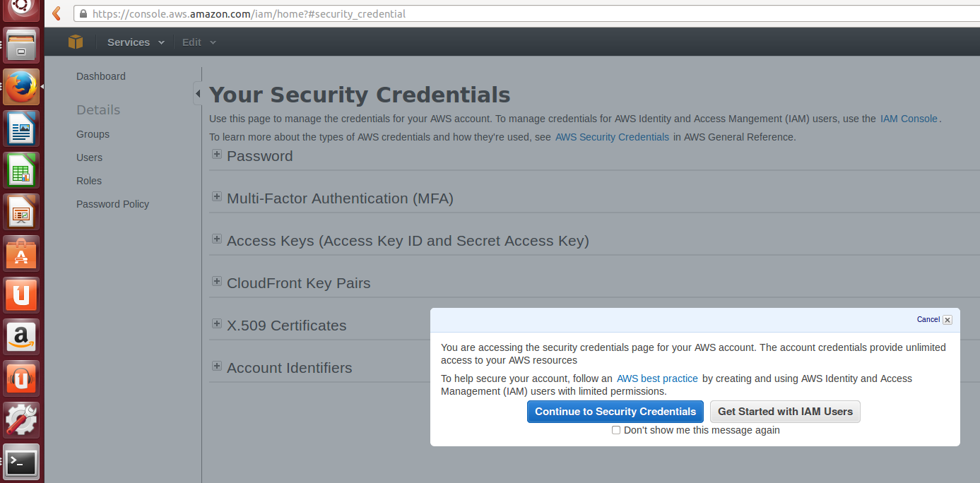Select Users in the sidebar
The height and width of the screenshot is (483, 980).
click(x=89, y=157)
